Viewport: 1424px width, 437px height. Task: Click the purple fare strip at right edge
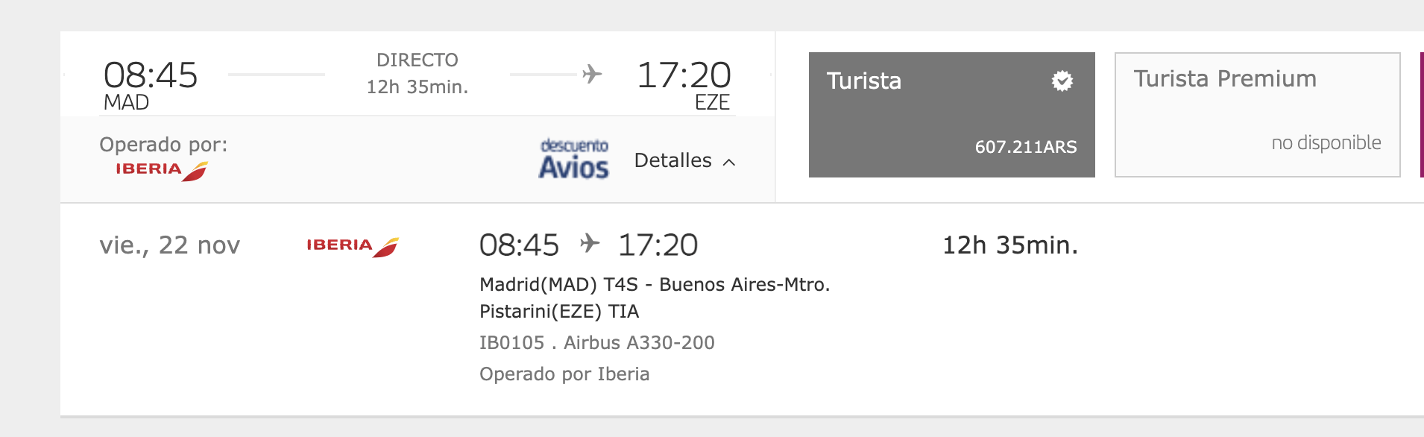(x=1421, y=114)
